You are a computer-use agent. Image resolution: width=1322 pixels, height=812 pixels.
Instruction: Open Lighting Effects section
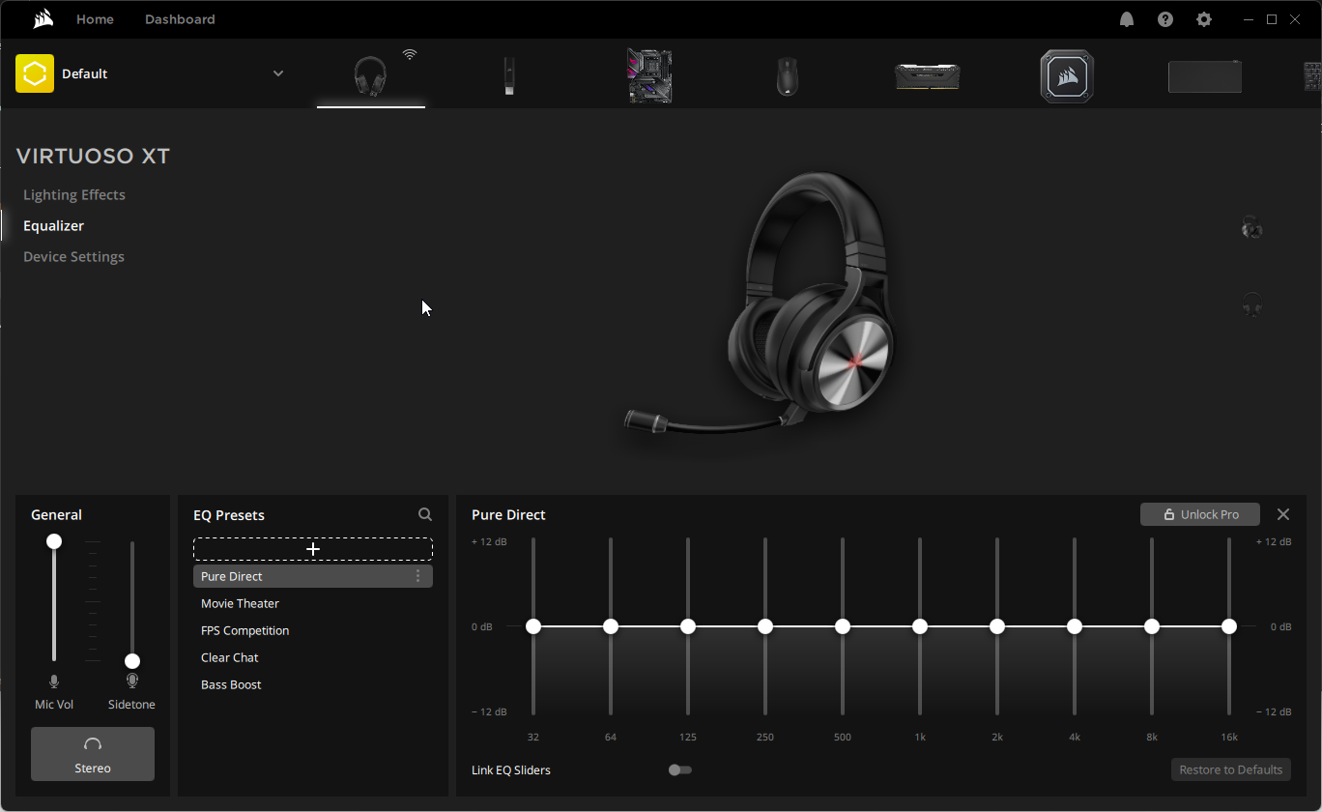pyautogui.click(x=74, y=194)
